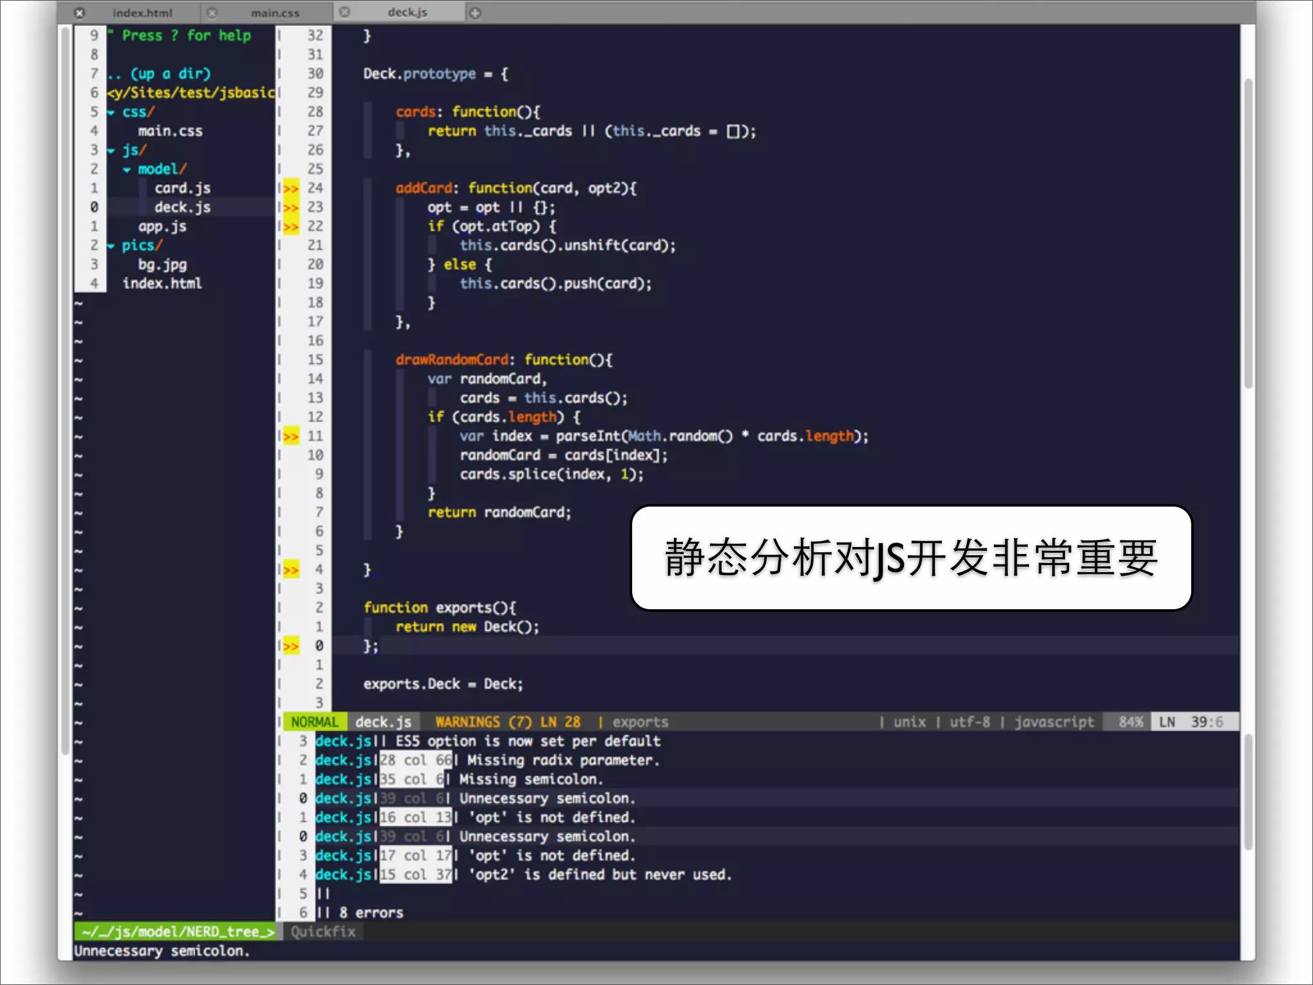The width and height of the screenshot is (1313, 985).
Task: Click WARNINGS (7) LN 28 in statusline
Action: (508, 722)
